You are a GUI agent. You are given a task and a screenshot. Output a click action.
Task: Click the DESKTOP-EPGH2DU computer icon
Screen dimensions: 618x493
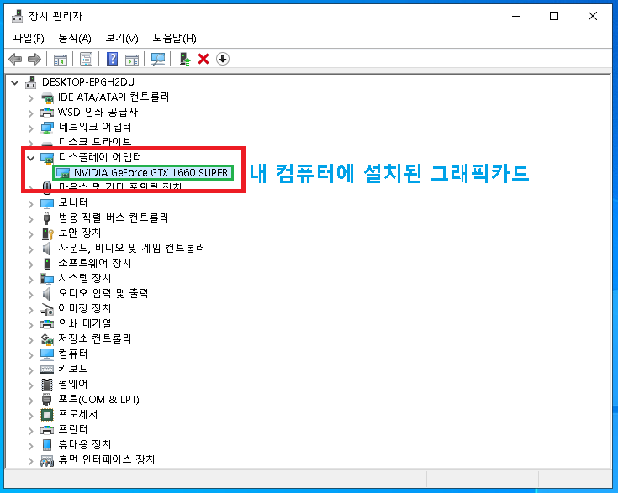tap(31, 82)
